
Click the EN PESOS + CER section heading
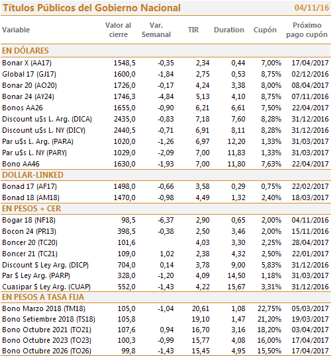[x=31, y=209]
